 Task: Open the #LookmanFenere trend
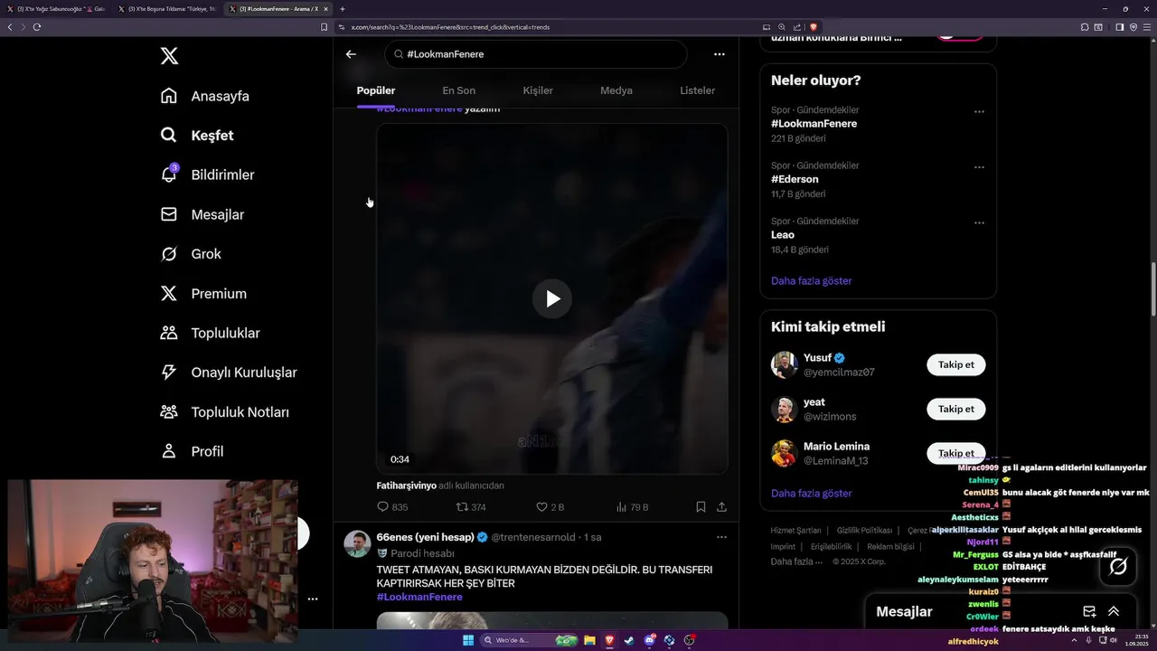point(814,124)
